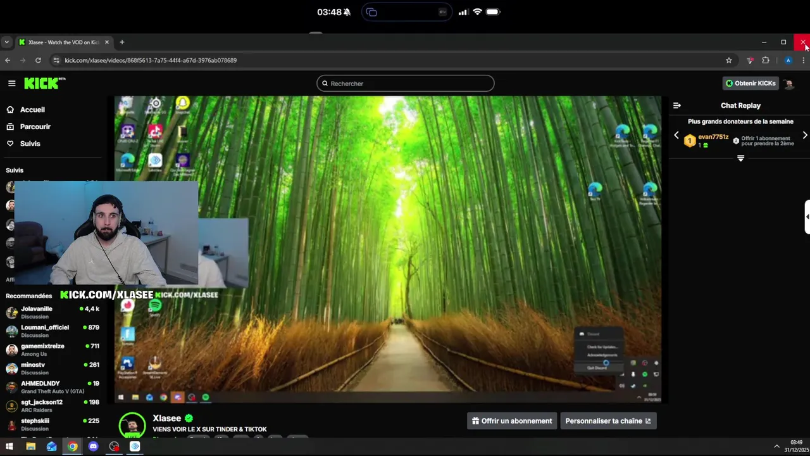Click the pinned extension icon beside the star
Screen dimensions: 810x456
(750, 60)
